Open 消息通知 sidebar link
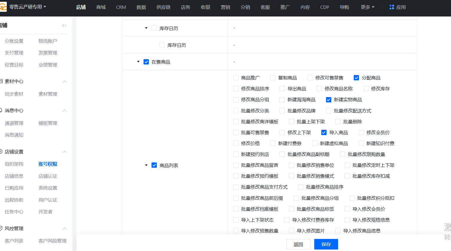This screenshot has height=251, width=451. 14,135
